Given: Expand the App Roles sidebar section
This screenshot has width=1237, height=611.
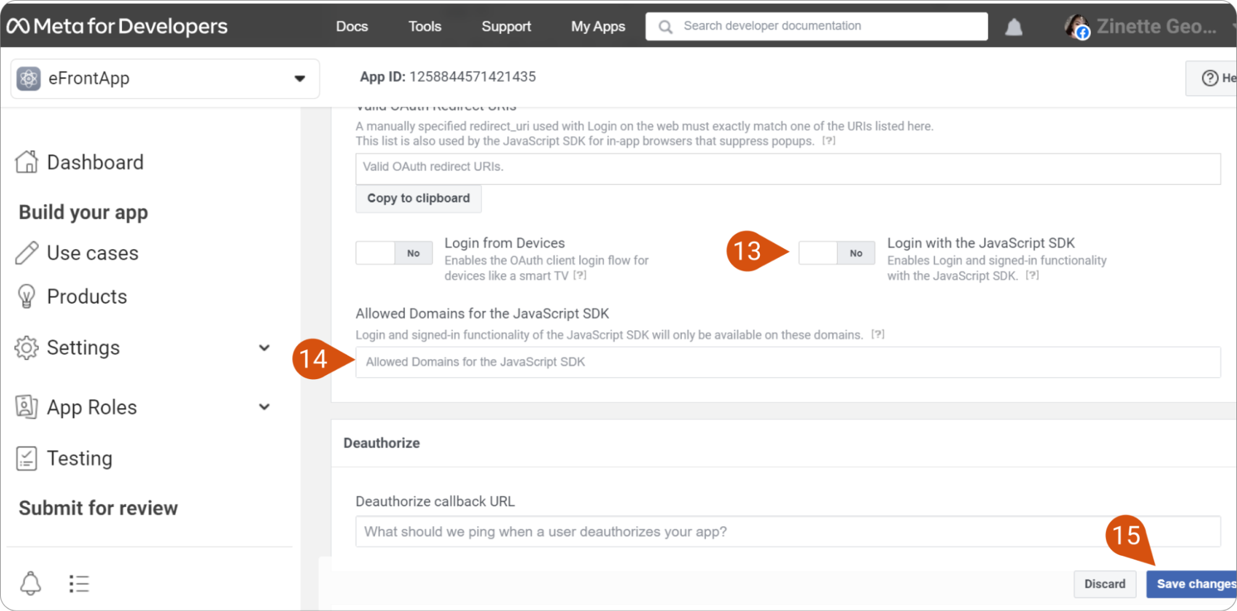Looking at the screenshot, I should point(264,407).
